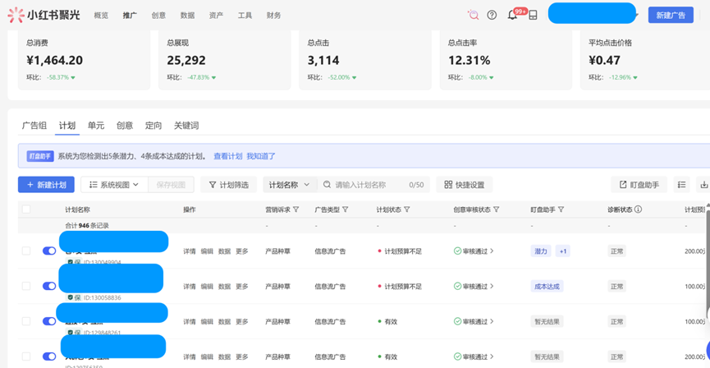Viewport: 710px width, 368px height.
Task: Click the search diagnosis icon in header
Action: [x=473, y=15]
